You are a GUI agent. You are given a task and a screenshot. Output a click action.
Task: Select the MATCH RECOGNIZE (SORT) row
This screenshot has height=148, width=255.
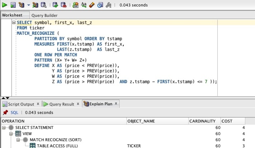[x=123, y=140]
